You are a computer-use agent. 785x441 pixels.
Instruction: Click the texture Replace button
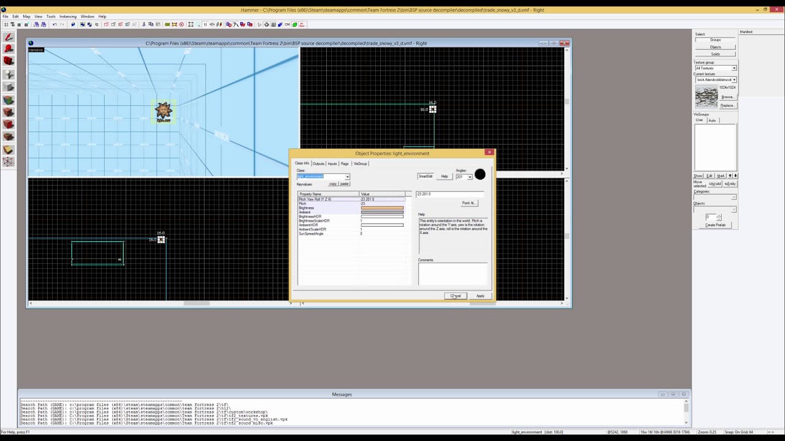[727, 105]
